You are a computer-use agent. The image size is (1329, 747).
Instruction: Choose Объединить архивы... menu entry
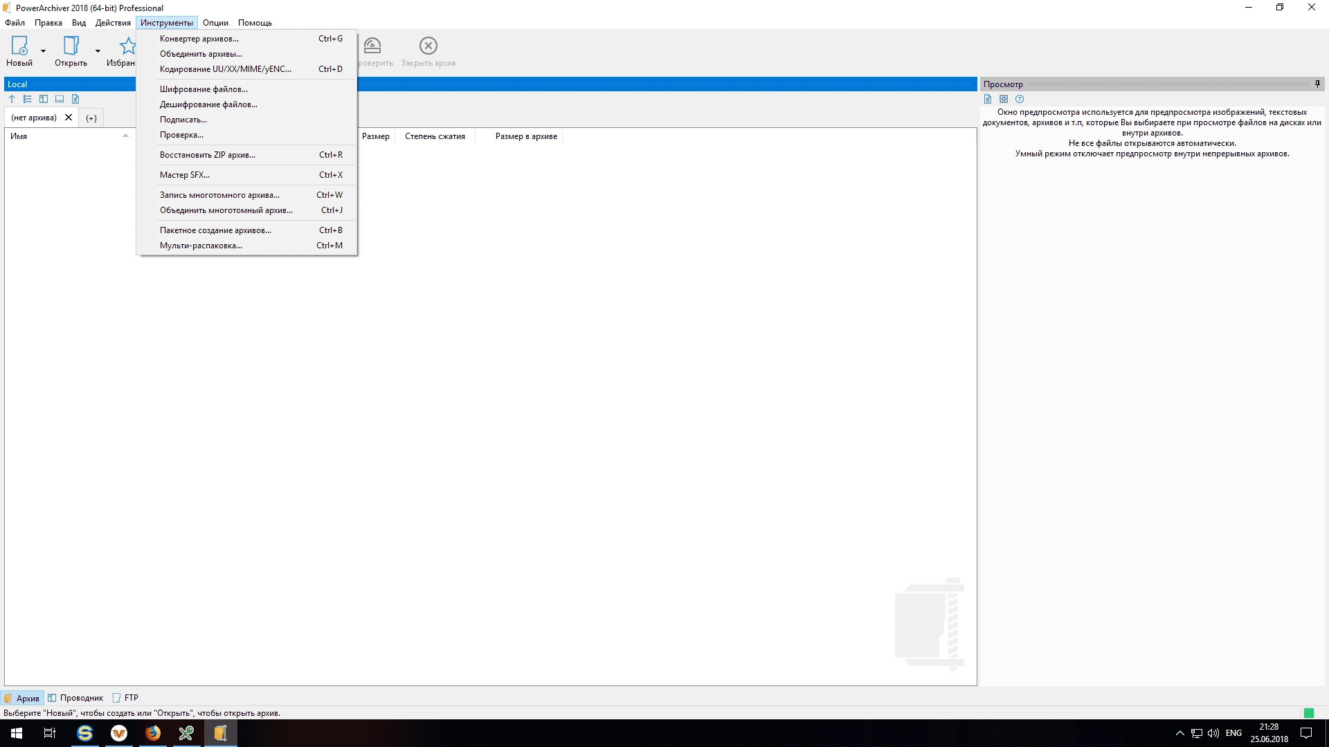247,54
